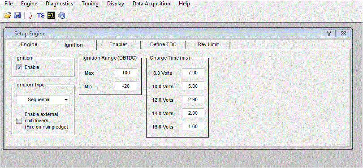Viewport: 363px width, 168px height.
Task: Click the 12.0 Volts label
Action: pos(163,100)
